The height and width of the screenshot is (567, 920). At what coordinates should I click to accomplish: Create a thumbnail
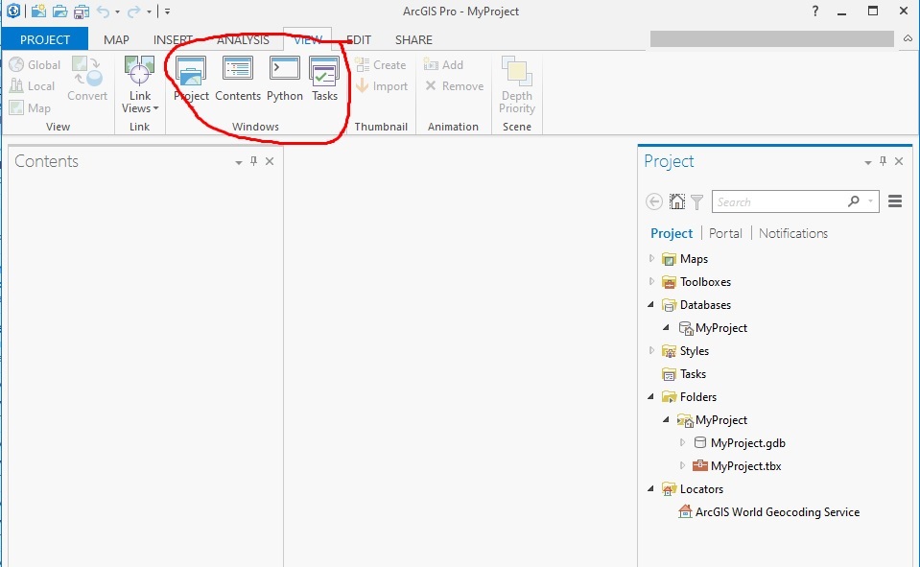(x=381, y=64)
